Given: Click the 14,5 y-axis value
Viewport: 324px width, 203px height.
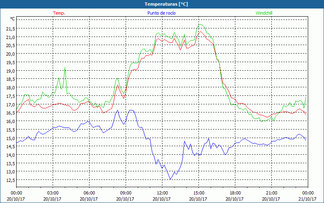Looking at the screenshot, I should [x=11, y=147].
